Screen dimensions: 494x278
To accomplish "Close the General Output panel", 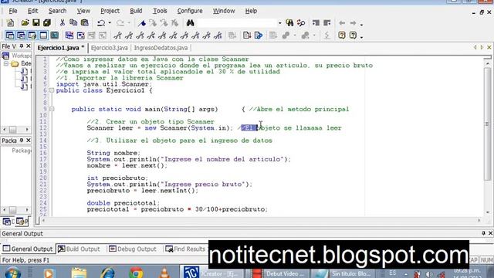I will pos(490,233).
